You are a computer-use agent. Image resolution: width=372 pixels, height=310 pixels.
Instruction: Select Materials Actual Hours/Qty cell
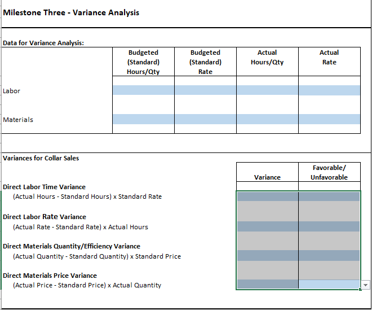click(x=267, y=119)
